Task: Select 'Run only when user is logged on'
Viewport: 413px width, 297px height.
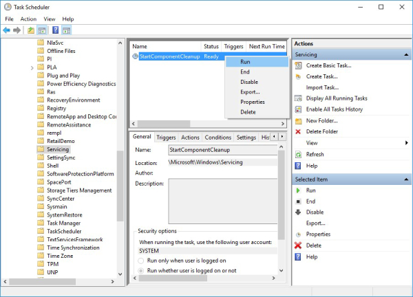Action: [x=142, y=261]
